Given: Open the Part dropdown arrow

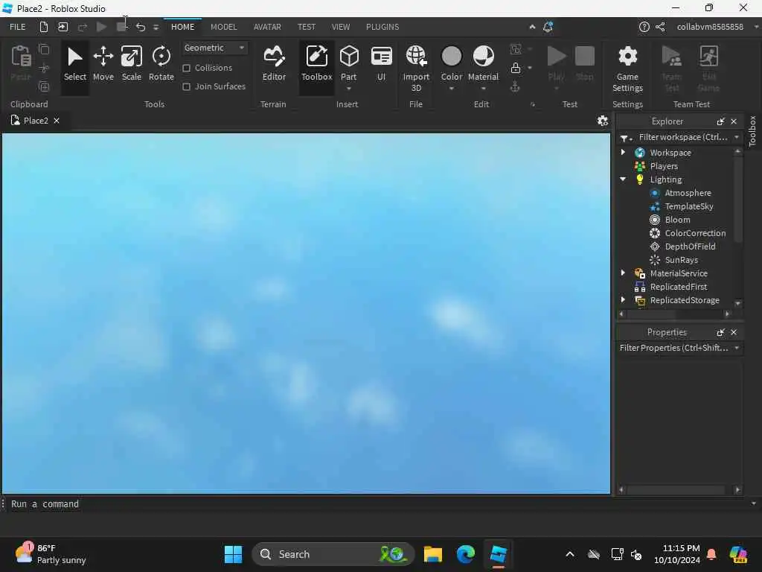Looking at the screenshot, I should click(348, 89).
